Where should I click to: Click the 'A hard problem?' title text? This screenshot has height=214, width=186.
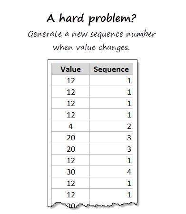tap(91, 19)
